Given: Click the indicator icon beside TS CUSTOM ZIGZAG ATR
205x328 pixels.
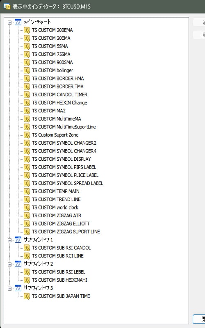Looking at the screenshot, I should click(x=27, y=216).
